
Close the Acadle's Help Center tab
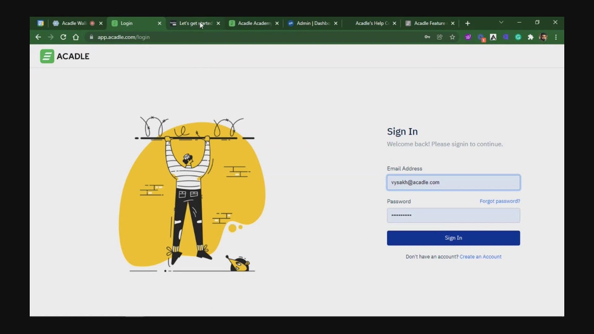(394, 23)
